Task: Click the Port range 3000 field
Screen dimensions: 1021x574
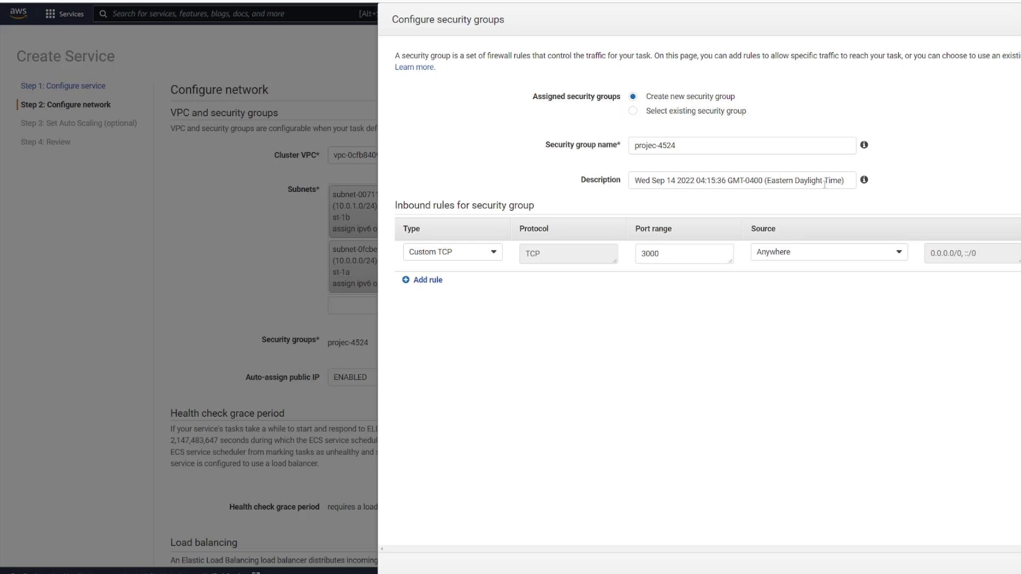Action: point(683,254)
